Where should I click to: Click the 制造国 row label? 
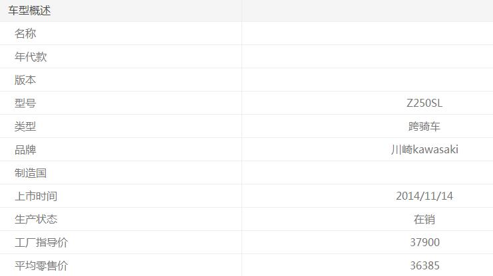tap(31, 173)
